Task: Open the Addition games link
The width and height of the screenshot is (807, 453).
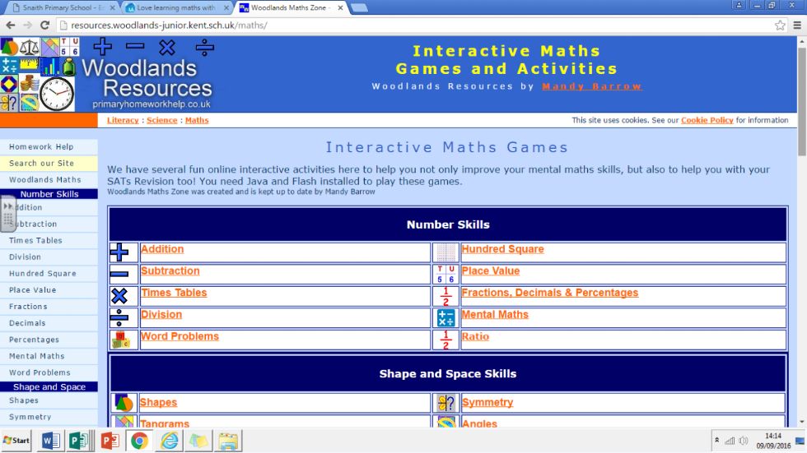Action: tap(162, 249)
